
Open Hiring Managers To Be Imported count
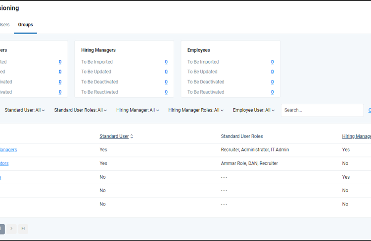coord(166,62)
